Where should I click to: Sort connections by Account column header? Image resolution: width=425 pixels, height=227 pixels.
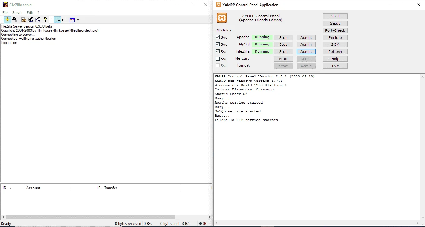coord(47,188)
